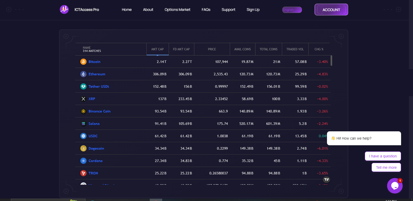Open the Dogecoin link
The width and height of the screenshot is (413, 201).
96,148
